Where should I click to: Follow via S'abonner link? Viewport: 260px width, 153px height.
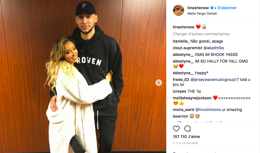pyautogui.click(x=227, y=8)
